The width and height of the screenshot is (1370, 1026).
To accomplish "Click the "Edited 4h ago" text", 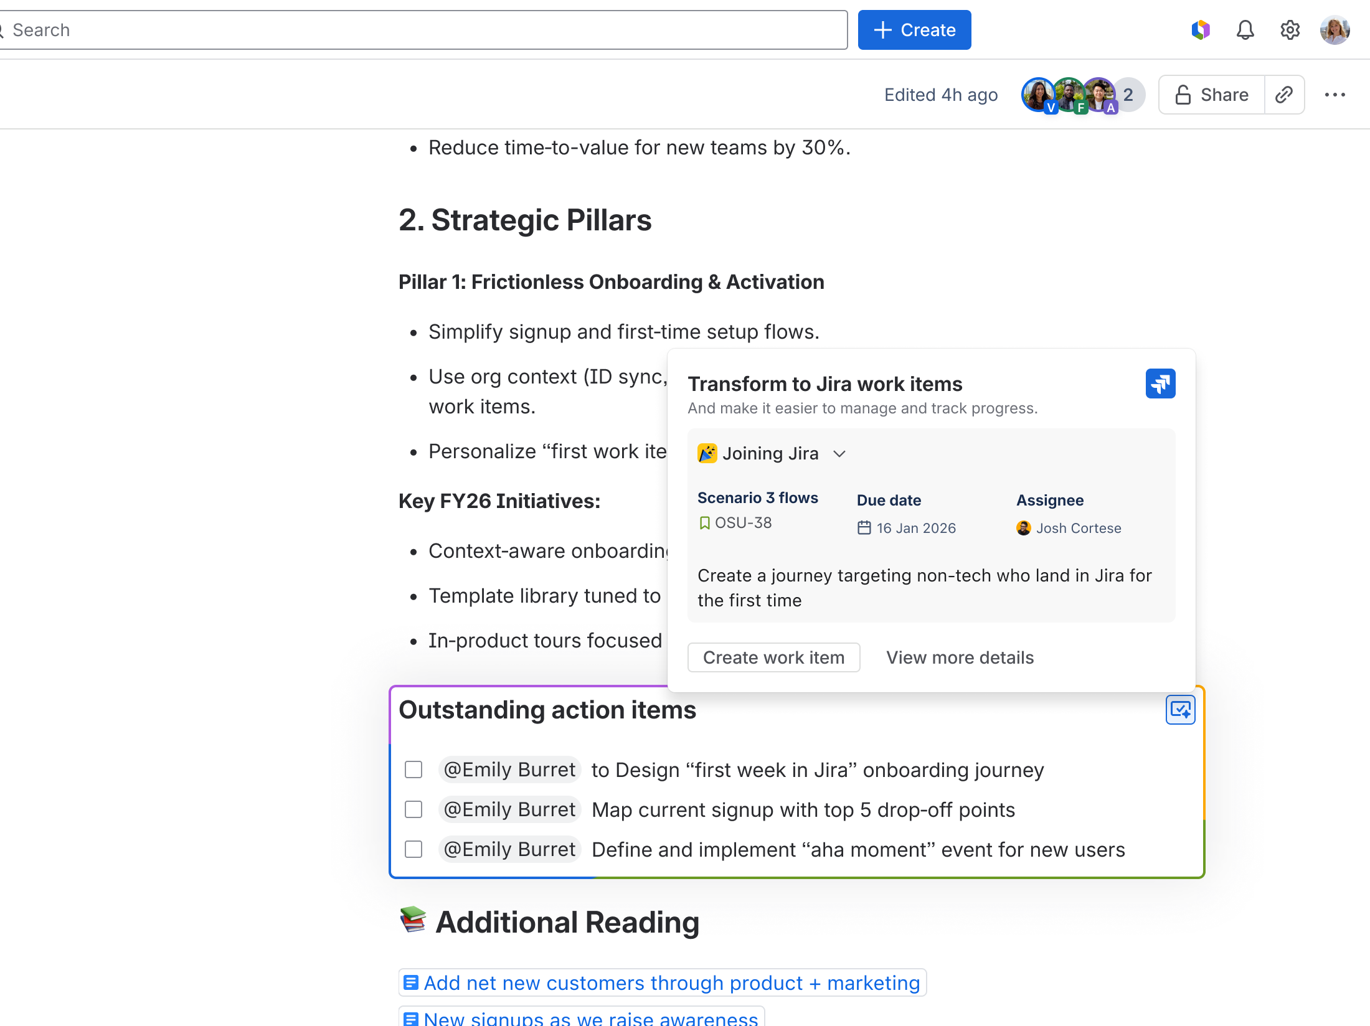I will (x=941, y=95).
